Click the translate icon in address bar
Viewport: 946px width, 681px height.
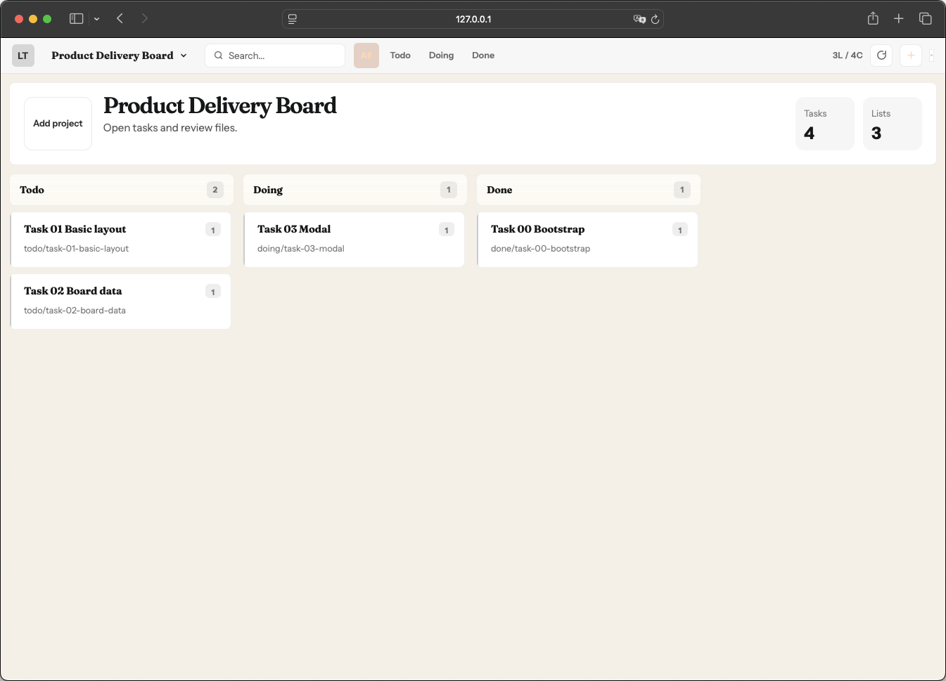[x=639, y=19]
